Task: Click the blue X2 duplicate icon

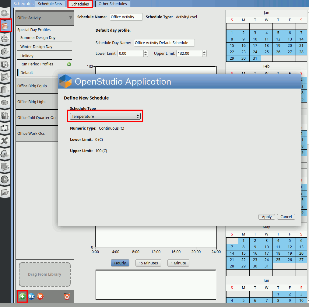Action: click(31, 296)
